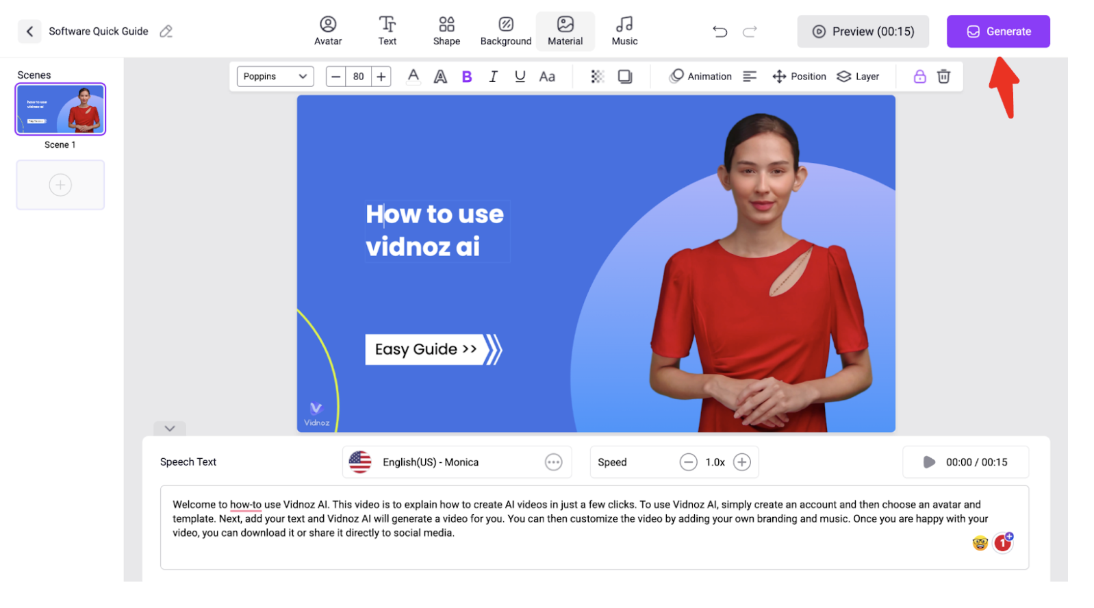Select the Scene 1 thumbnail
The height and width of the screenshot is (608, 1094).
pos(60,109)
